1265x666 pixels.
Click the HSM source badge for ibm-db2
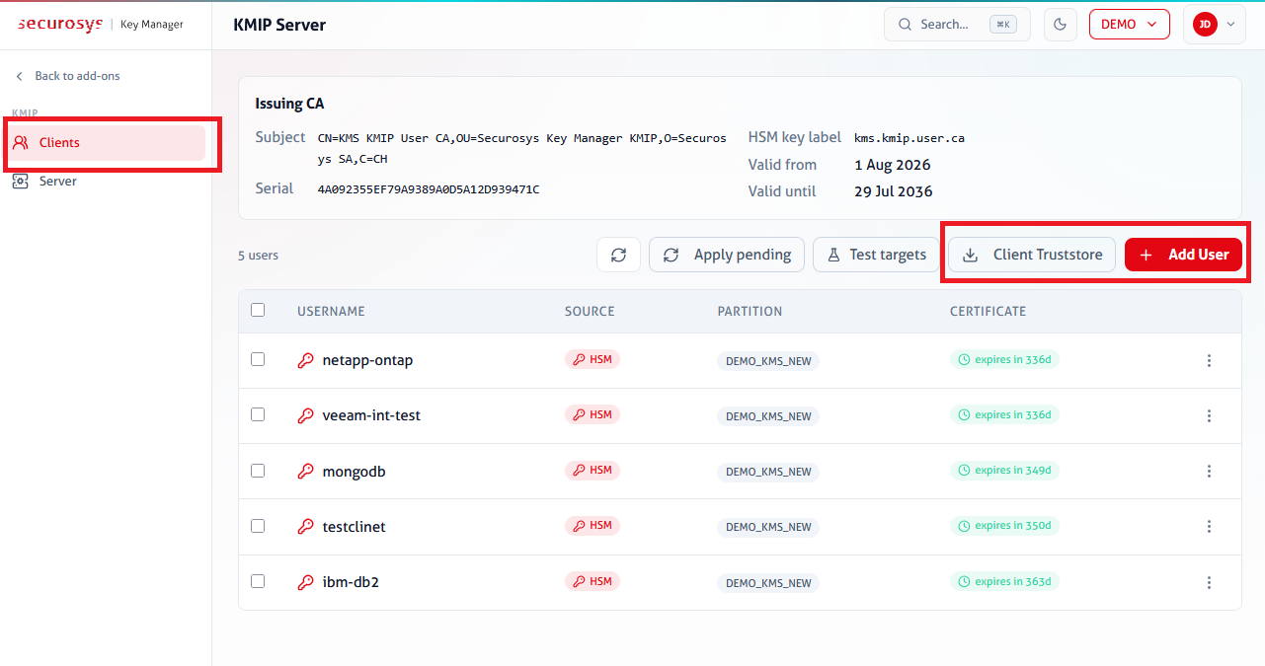point(593,581)
